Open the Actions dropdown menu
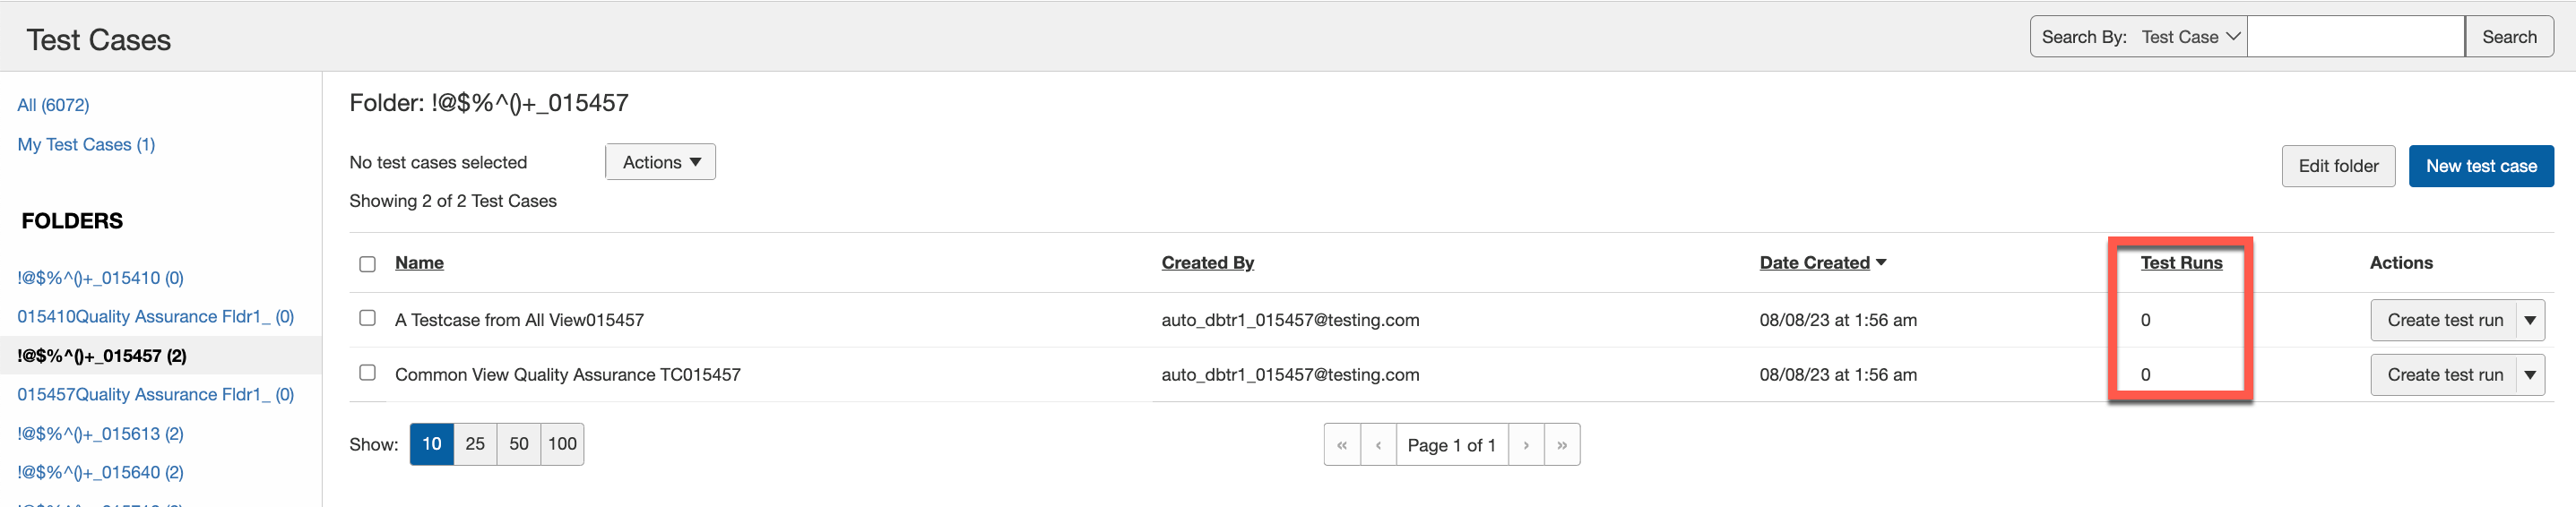 (x=660, y=162)
